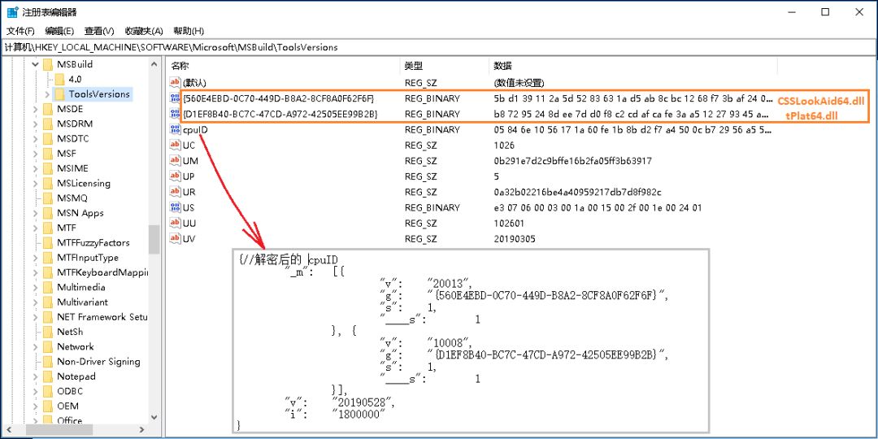Click the Notepad folder icon in tree
Viewport: 878px width, 439px height.
pos(48,376)
